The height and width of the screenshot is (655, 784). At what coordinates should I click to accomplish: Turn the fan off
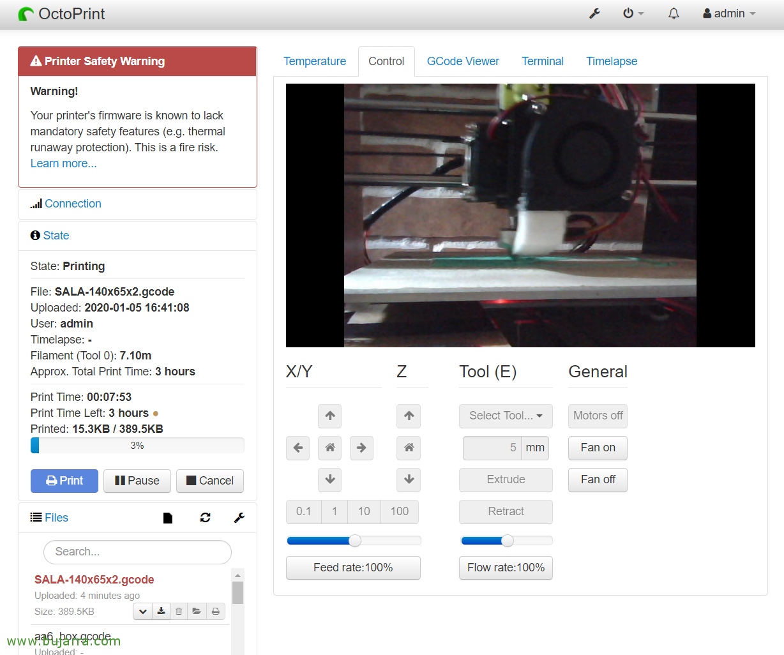pos(598,479)
